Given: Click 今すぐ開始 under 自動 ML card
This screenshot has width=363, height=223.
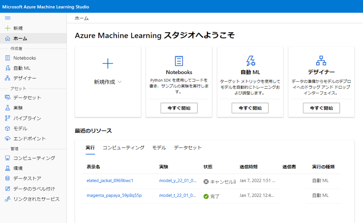Looking at the screenshot, I should 250,108.
